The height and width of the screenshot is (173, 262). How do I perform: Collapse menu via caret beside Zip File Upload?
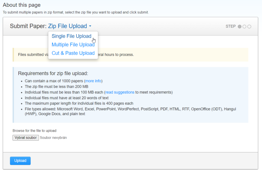coord(90,26)
